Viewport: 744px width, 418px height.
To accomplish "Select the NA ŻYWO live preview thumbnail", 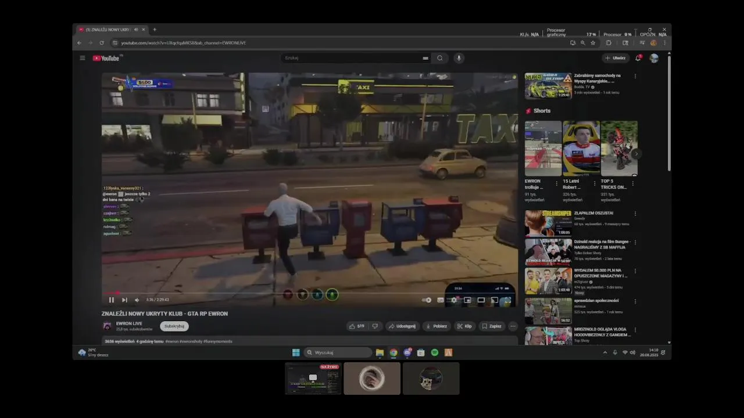I will tap(313, 379).
